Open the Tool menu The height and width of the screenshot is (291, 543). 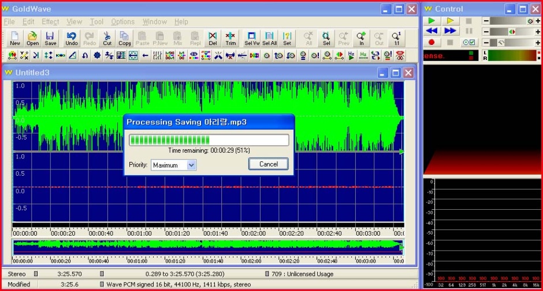tap(96, 21)
